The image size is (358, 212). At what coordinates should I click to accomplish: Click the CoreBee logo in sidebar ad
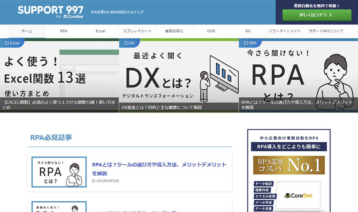(x=298, y=195)
